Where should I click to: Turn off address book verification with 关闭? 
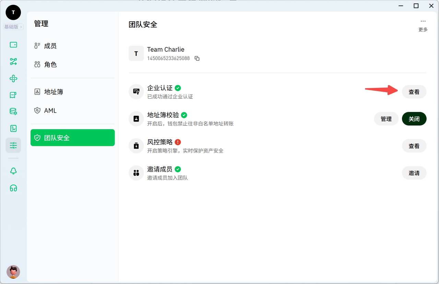pos(414,119)
